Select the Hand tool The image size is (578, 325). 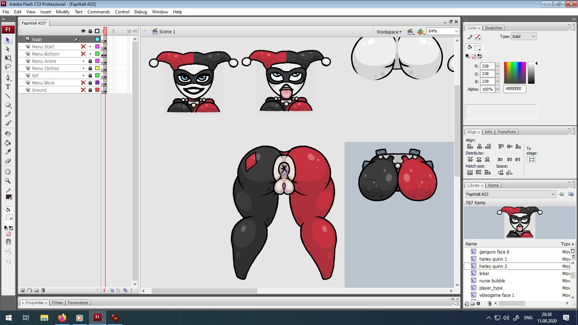8,172
